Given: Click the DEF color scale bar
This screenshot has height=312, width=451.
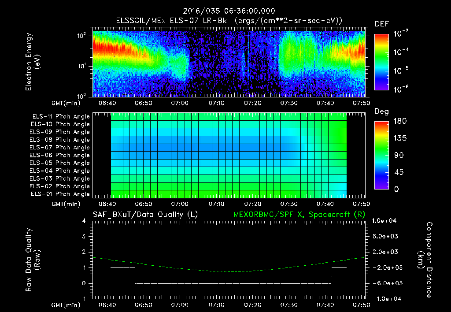Looking at the screenshot, I should [x=381, y=62].
